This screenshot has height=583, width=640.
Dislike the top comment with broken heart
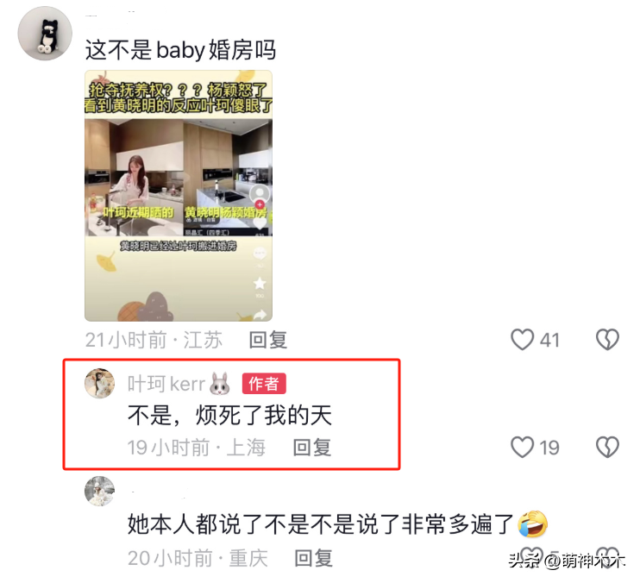pos(607,340)
